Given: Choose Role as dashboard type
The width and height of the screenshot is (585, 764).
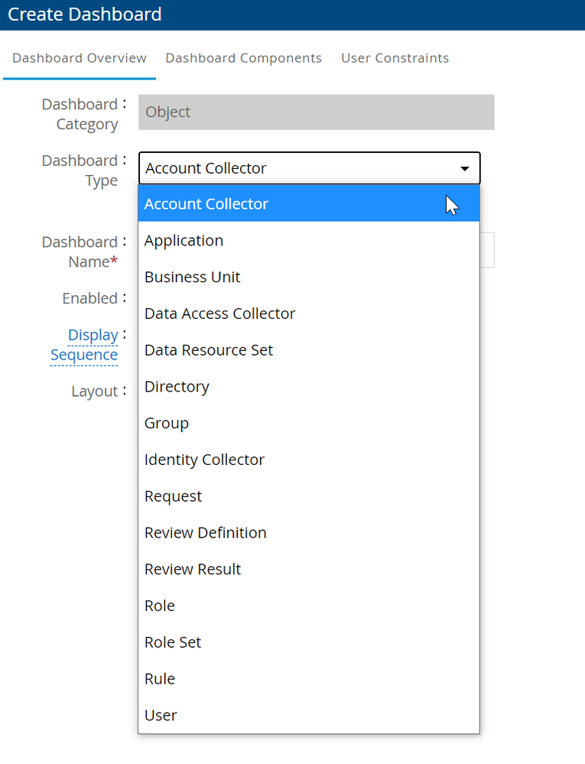Looking at the screenshot, I should 160,606.
